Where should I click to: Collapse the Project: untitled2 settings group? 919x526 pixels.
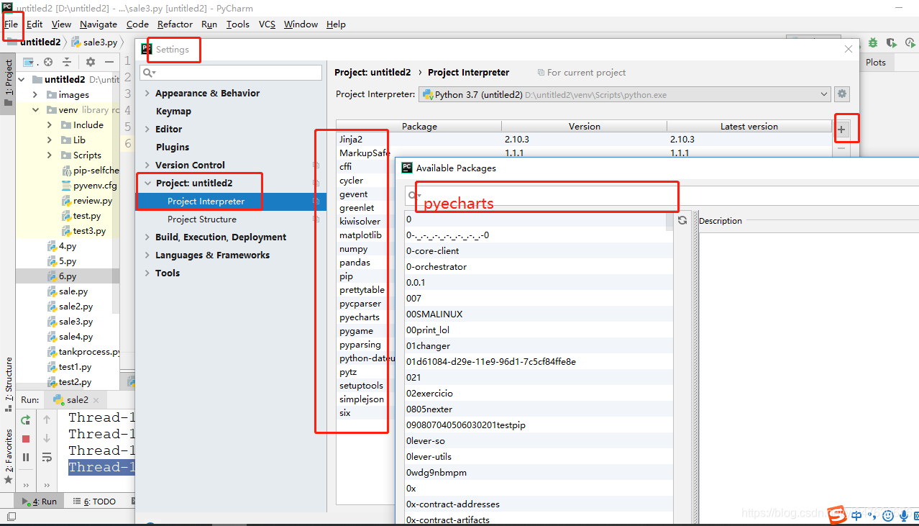pos(147,183)
